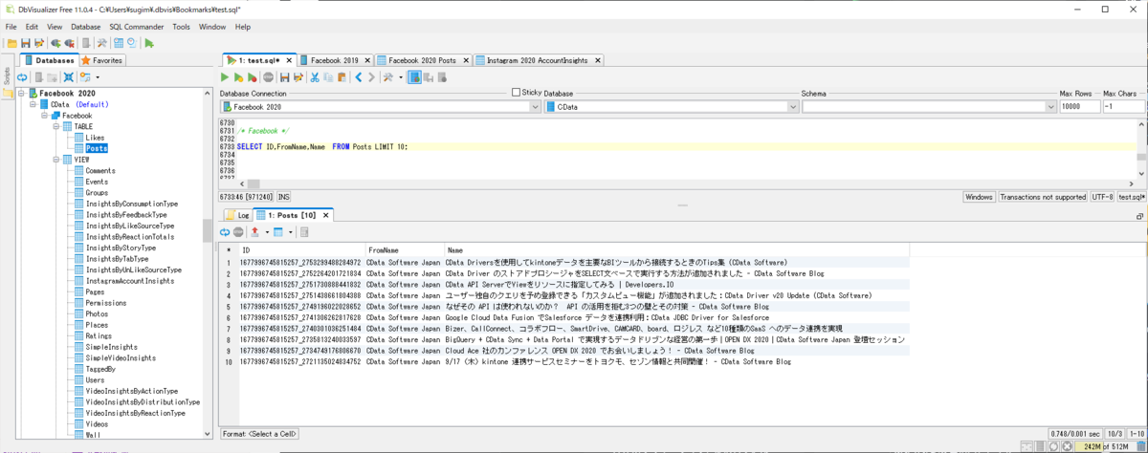The image size is (1148, 453).
Task: Paste from clipboard in editor toolbar
Action: 341,77
